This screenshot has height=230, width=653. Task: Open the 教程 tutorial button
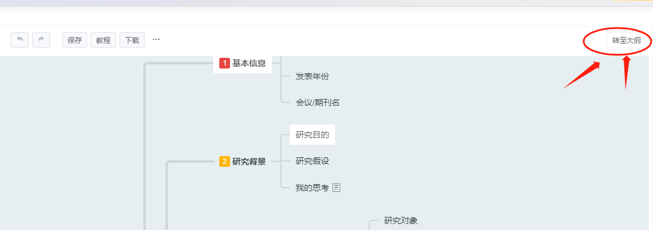[103, 41]
